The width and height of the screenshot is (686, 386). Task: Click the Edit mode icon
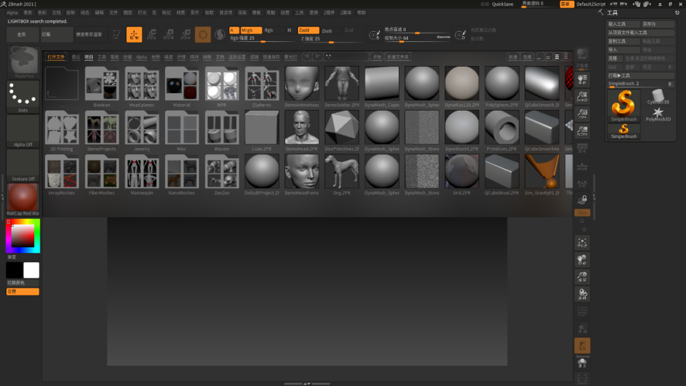pos(116,34)
